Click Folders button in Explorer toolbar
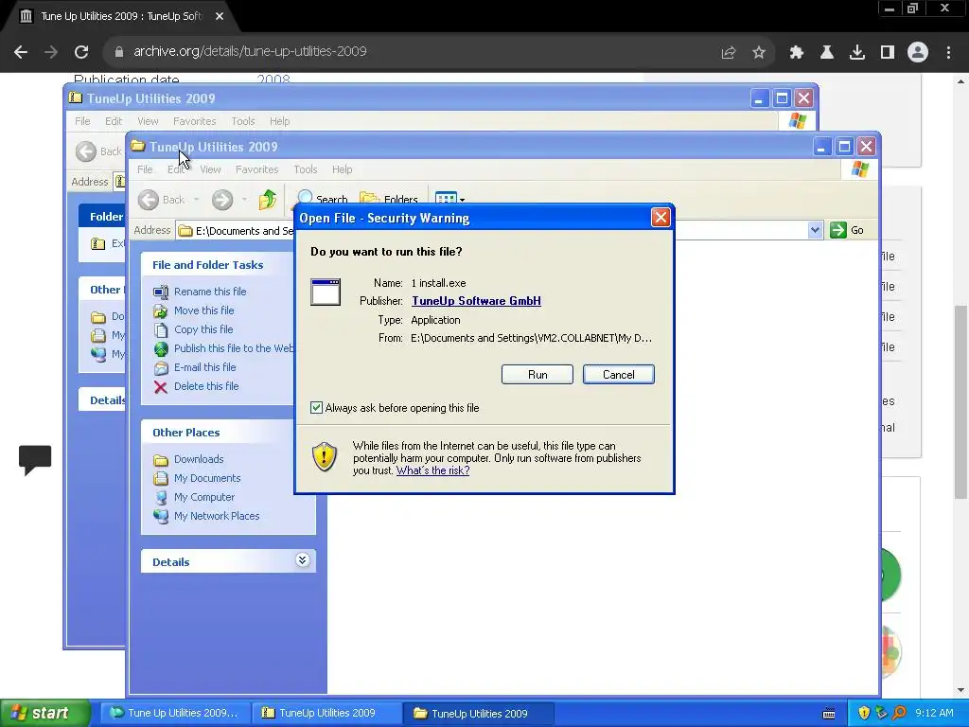Image resolution: width=969 pixels, height=727 pixels. click(389, 199)
